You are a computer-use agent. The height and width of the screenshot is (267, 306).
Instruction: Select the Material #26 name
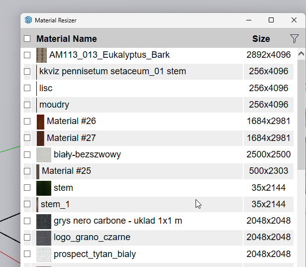point(71,121)
